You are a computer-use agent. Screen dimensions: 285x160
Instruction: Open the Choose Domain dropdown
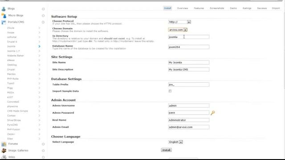click(x=178, y=30)
